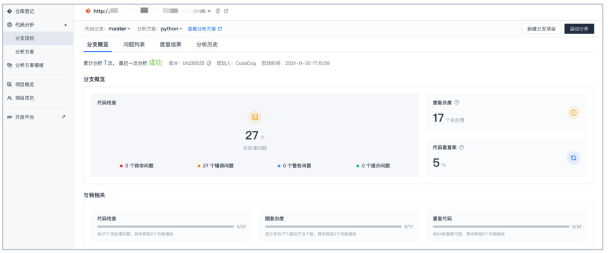Click the 仓库登记 sidebar icon

9,11
